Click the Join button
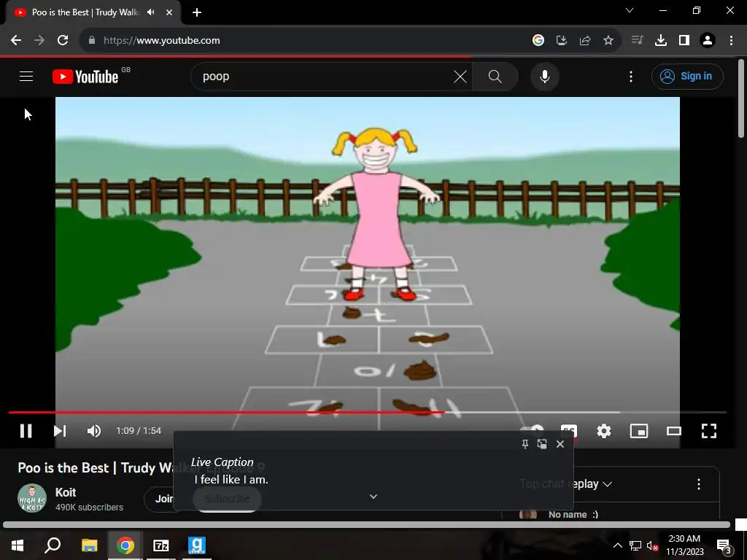This screenshot has height=560, width=747. pyautogui.click(x=164, y=499)
